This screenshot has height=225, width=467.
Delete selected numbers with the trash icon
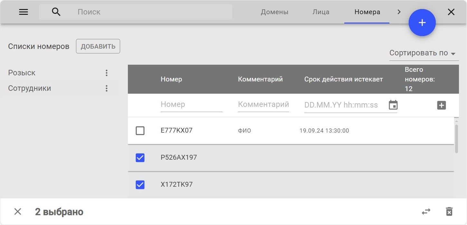[x=449, y=211]
